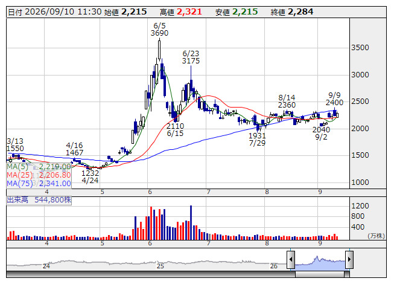
Task: Click the 6/23 3175 high label
Action: [x=191, y=57]
